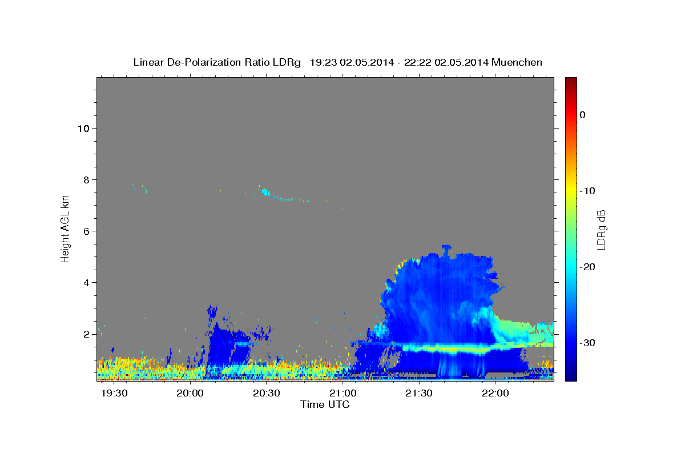
Task: Click the height tick label 10
Action: [x=83, y=128]
